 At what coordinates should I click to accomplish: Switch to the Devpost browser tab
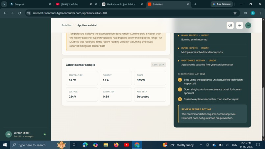pos(31,4)
